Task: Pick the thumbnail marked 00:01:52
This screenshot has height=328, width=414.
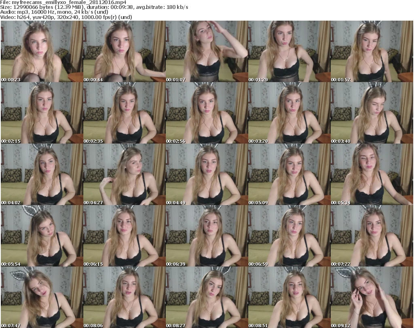Action: [x=372, y=51]
